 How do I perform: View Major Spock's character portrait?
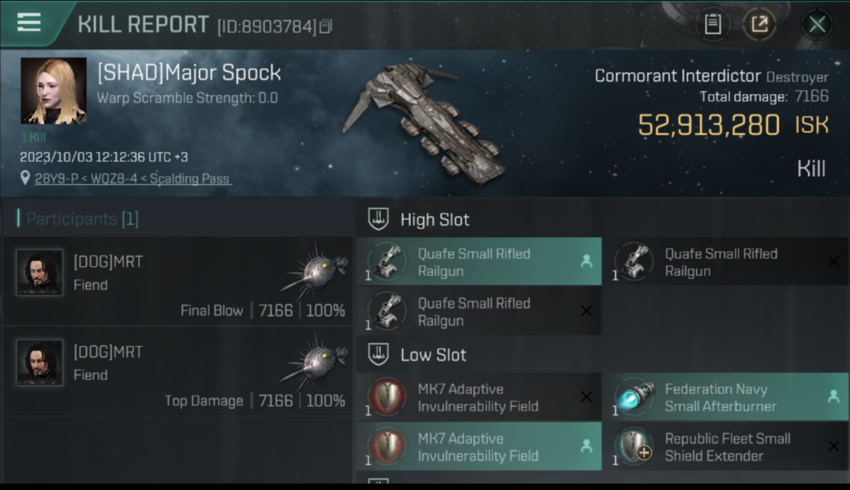pos(54,91)
